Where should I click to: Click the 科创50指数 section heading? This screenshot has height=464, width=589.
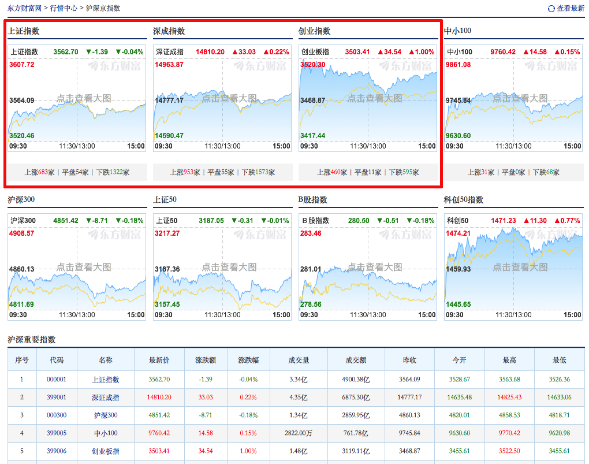coord(464,200)
